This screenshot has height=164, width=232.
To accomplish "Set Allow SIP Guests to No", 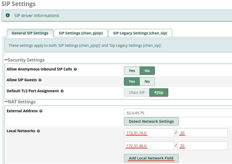I will (x=147, y=81).
